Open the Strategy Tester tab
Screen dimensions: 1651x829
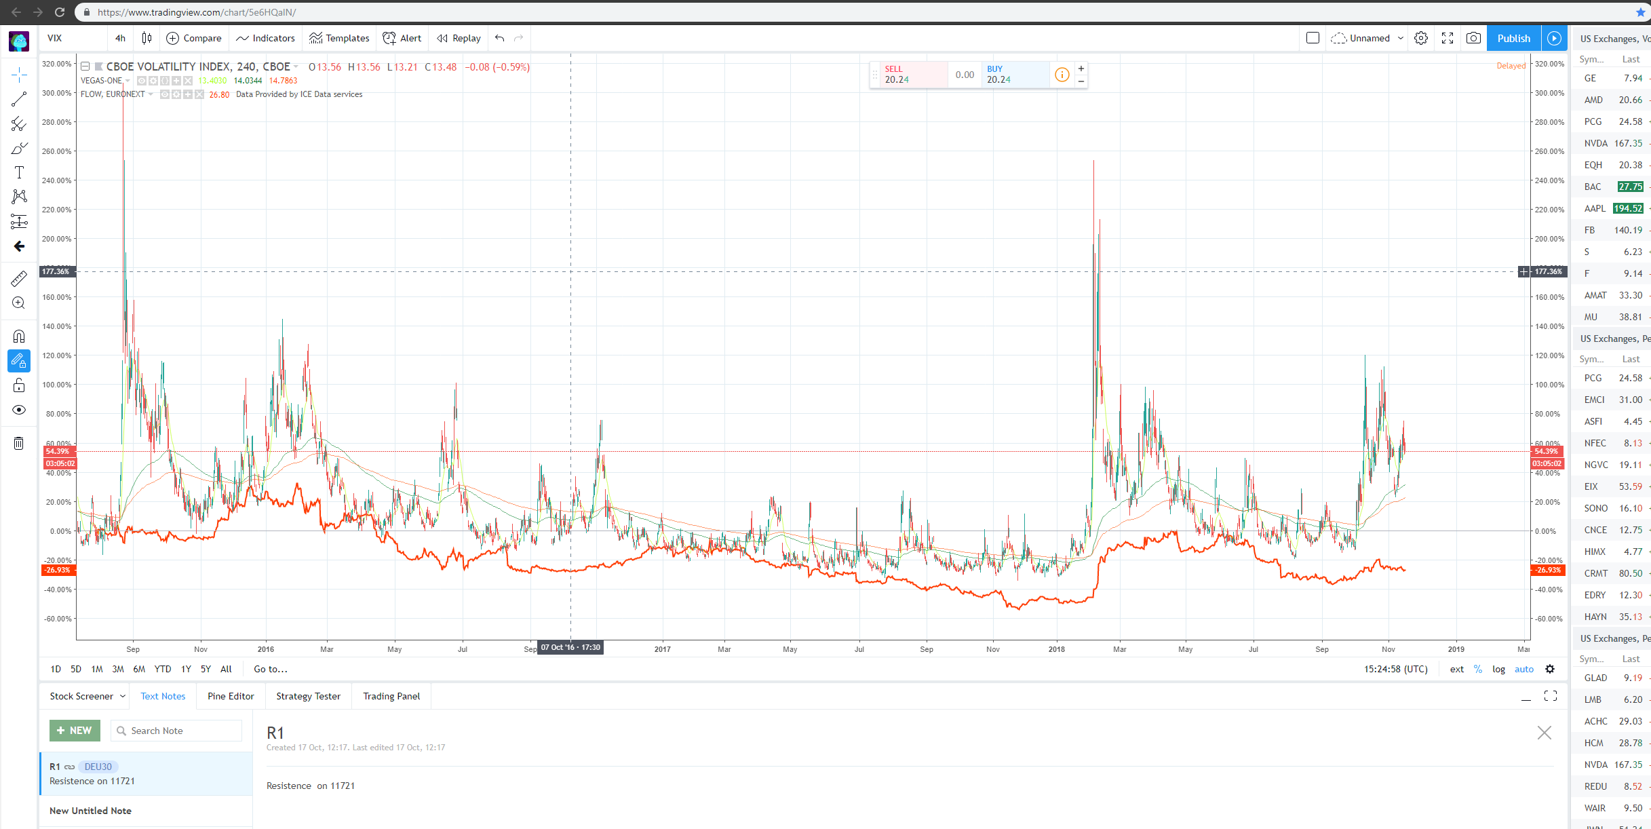click(308, 696)
